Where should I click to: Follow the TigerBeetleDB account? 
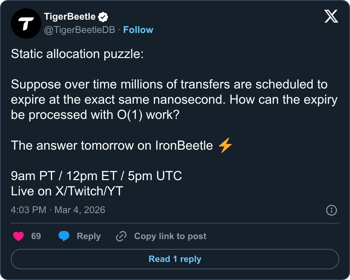tap(138, 30)
